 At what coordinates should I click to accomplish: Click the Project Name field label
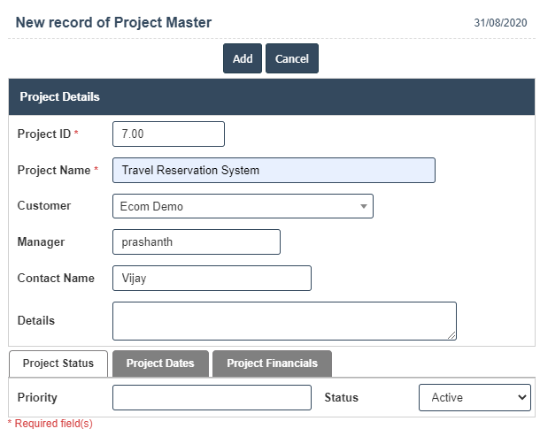pyautogui.click(x=54, y=170)
